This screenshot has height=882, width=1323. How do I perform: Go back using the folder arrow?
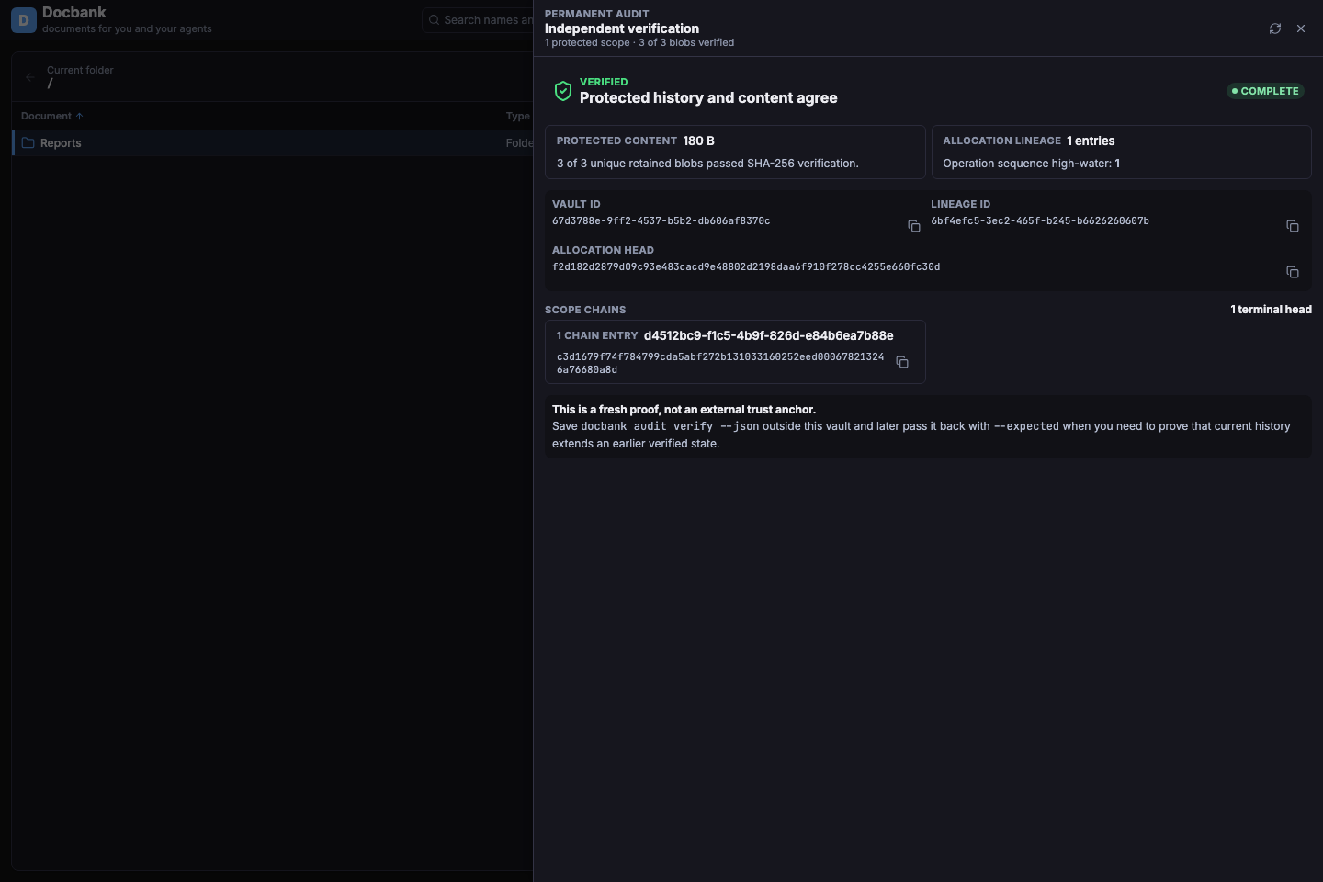[29, 77]
